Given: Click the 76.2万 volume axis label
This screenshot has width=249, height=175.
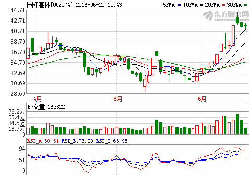Looking at the screenshot, I should (17, 112).
